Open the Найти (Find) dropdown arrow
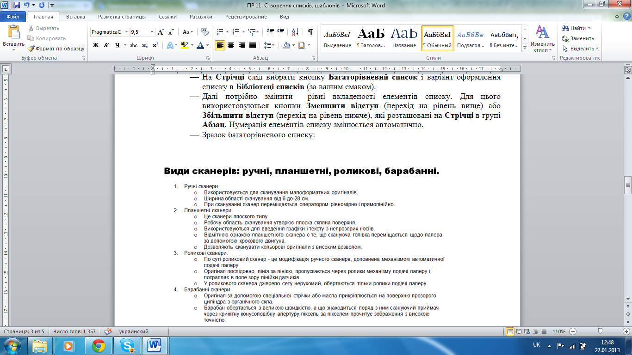632x355 pixels. pos(590,28)
